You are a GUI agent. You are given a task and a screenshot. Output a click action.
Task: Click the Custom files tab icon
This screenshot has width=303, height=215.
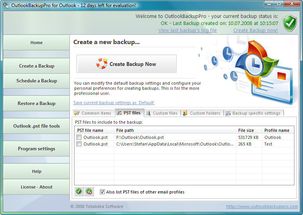coord(148,113)
